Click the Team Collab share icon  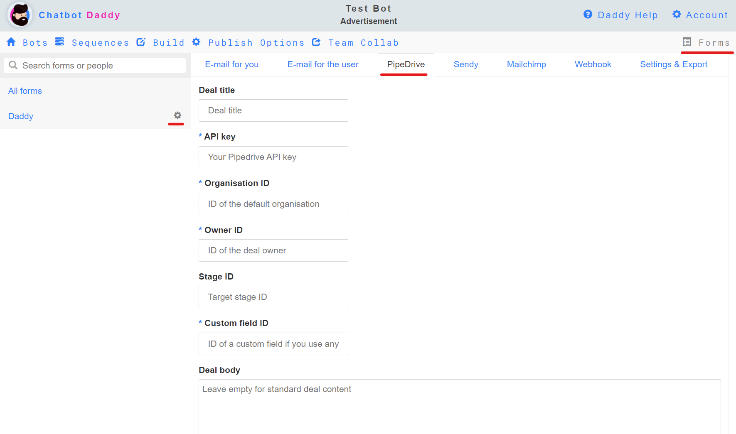pyautogui.click(x=316, y=42)
